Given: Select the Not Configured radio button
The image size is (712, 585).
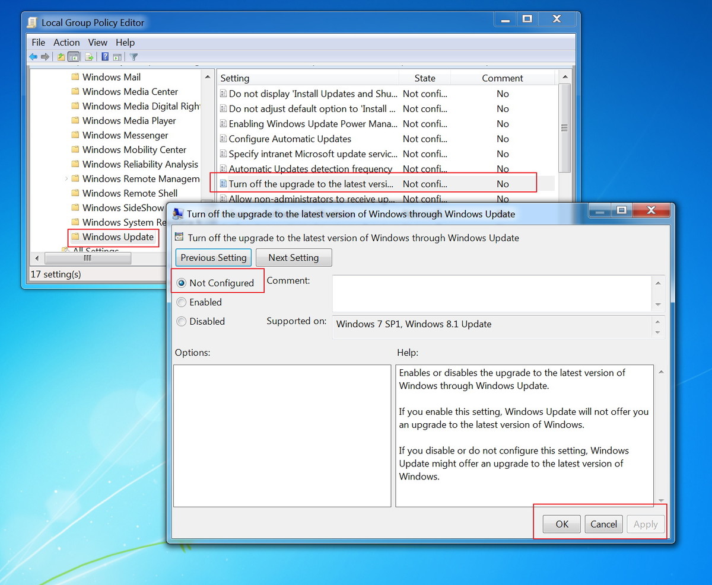Looking at the screenshot, I should tap(182, 283).
